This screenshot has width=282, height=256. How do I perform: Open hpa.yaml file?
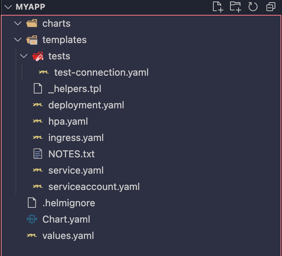(x=68, y=121)
